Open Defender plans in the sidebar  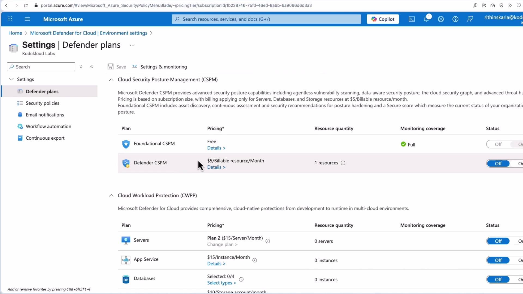click(49, 91)
